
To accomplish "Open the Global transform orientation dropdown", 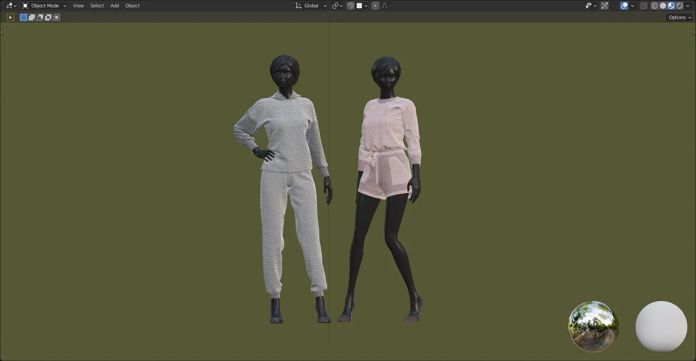I will (311, 6).
